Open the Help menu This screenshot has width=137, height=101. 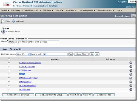tap(119, 10)
